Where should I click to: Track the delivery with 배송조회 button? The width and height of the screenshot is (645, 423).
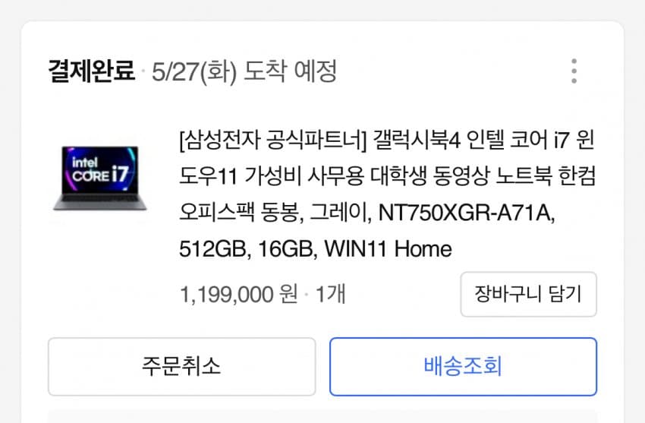463,367
